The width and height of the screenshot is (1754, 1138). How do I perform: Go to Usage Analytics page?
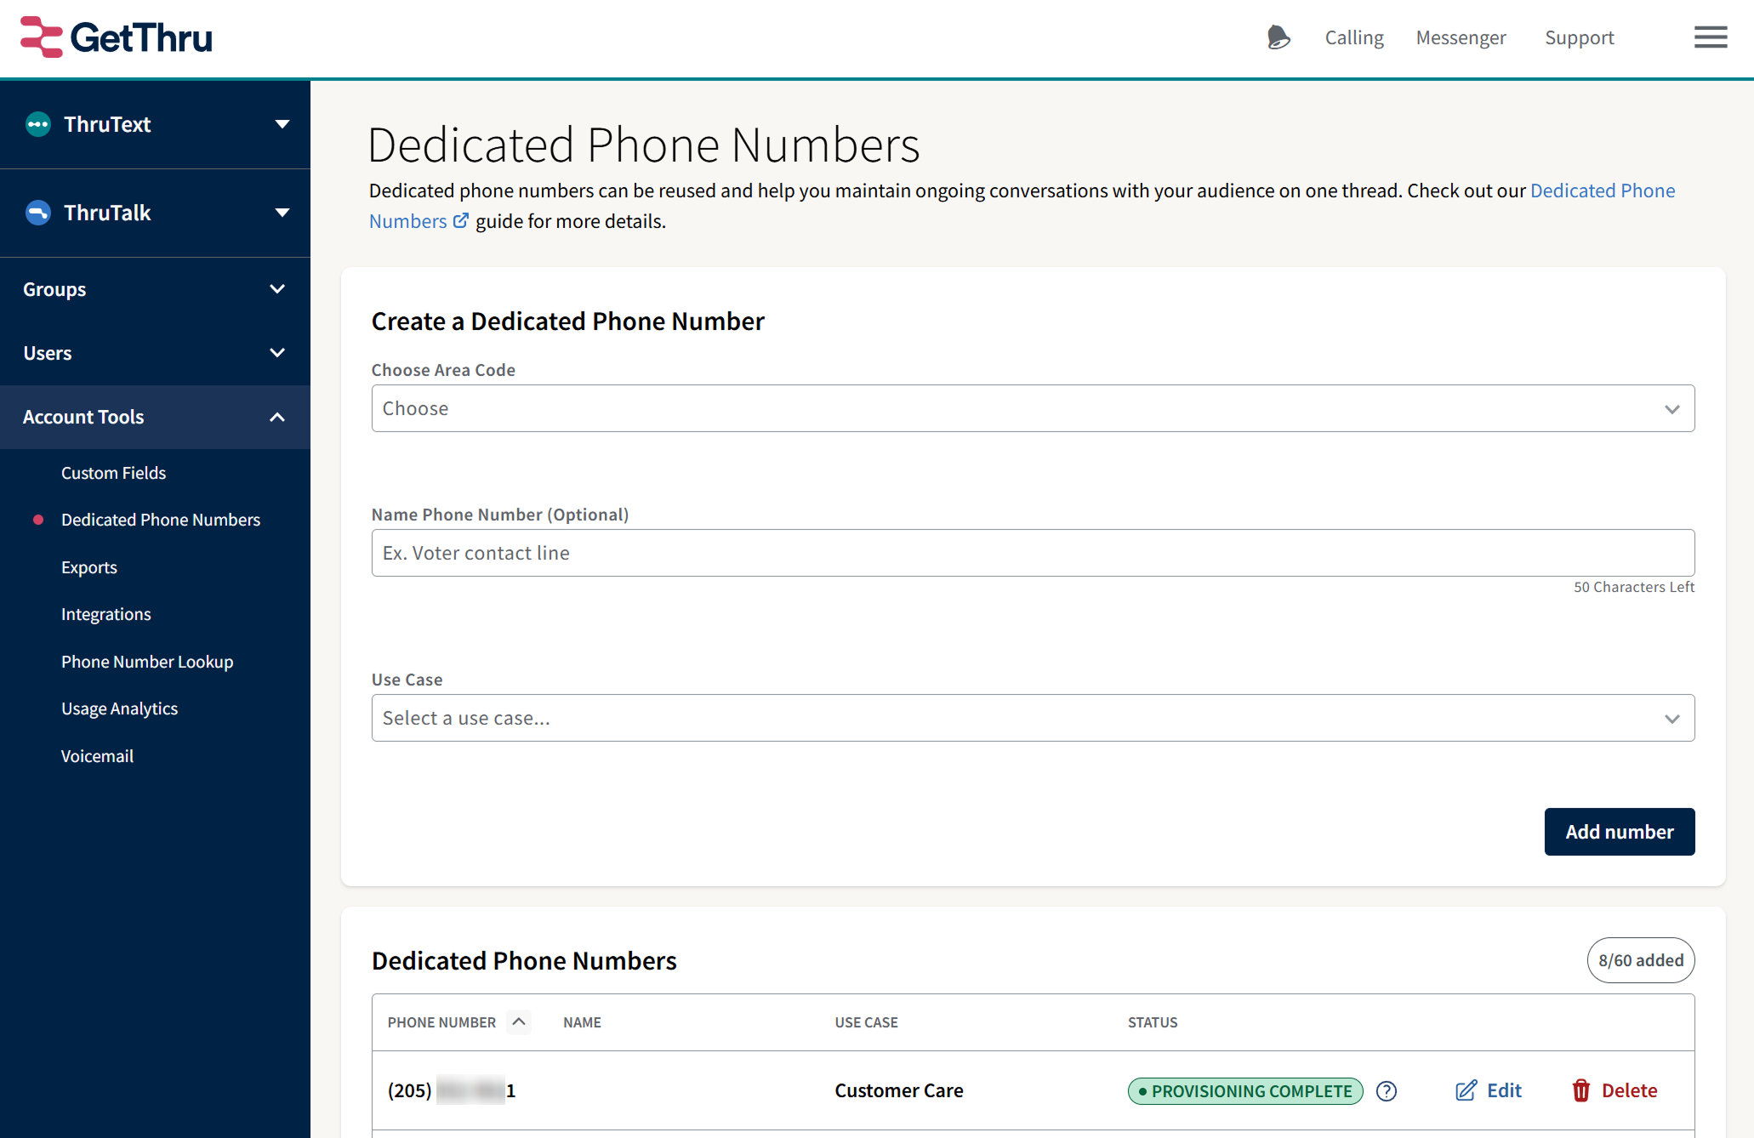pyautogui.click(x=119, y=708)
